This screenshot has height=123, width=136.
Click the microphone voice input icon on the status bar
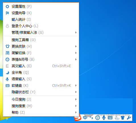pyautogui.click(x=104, y=118)
